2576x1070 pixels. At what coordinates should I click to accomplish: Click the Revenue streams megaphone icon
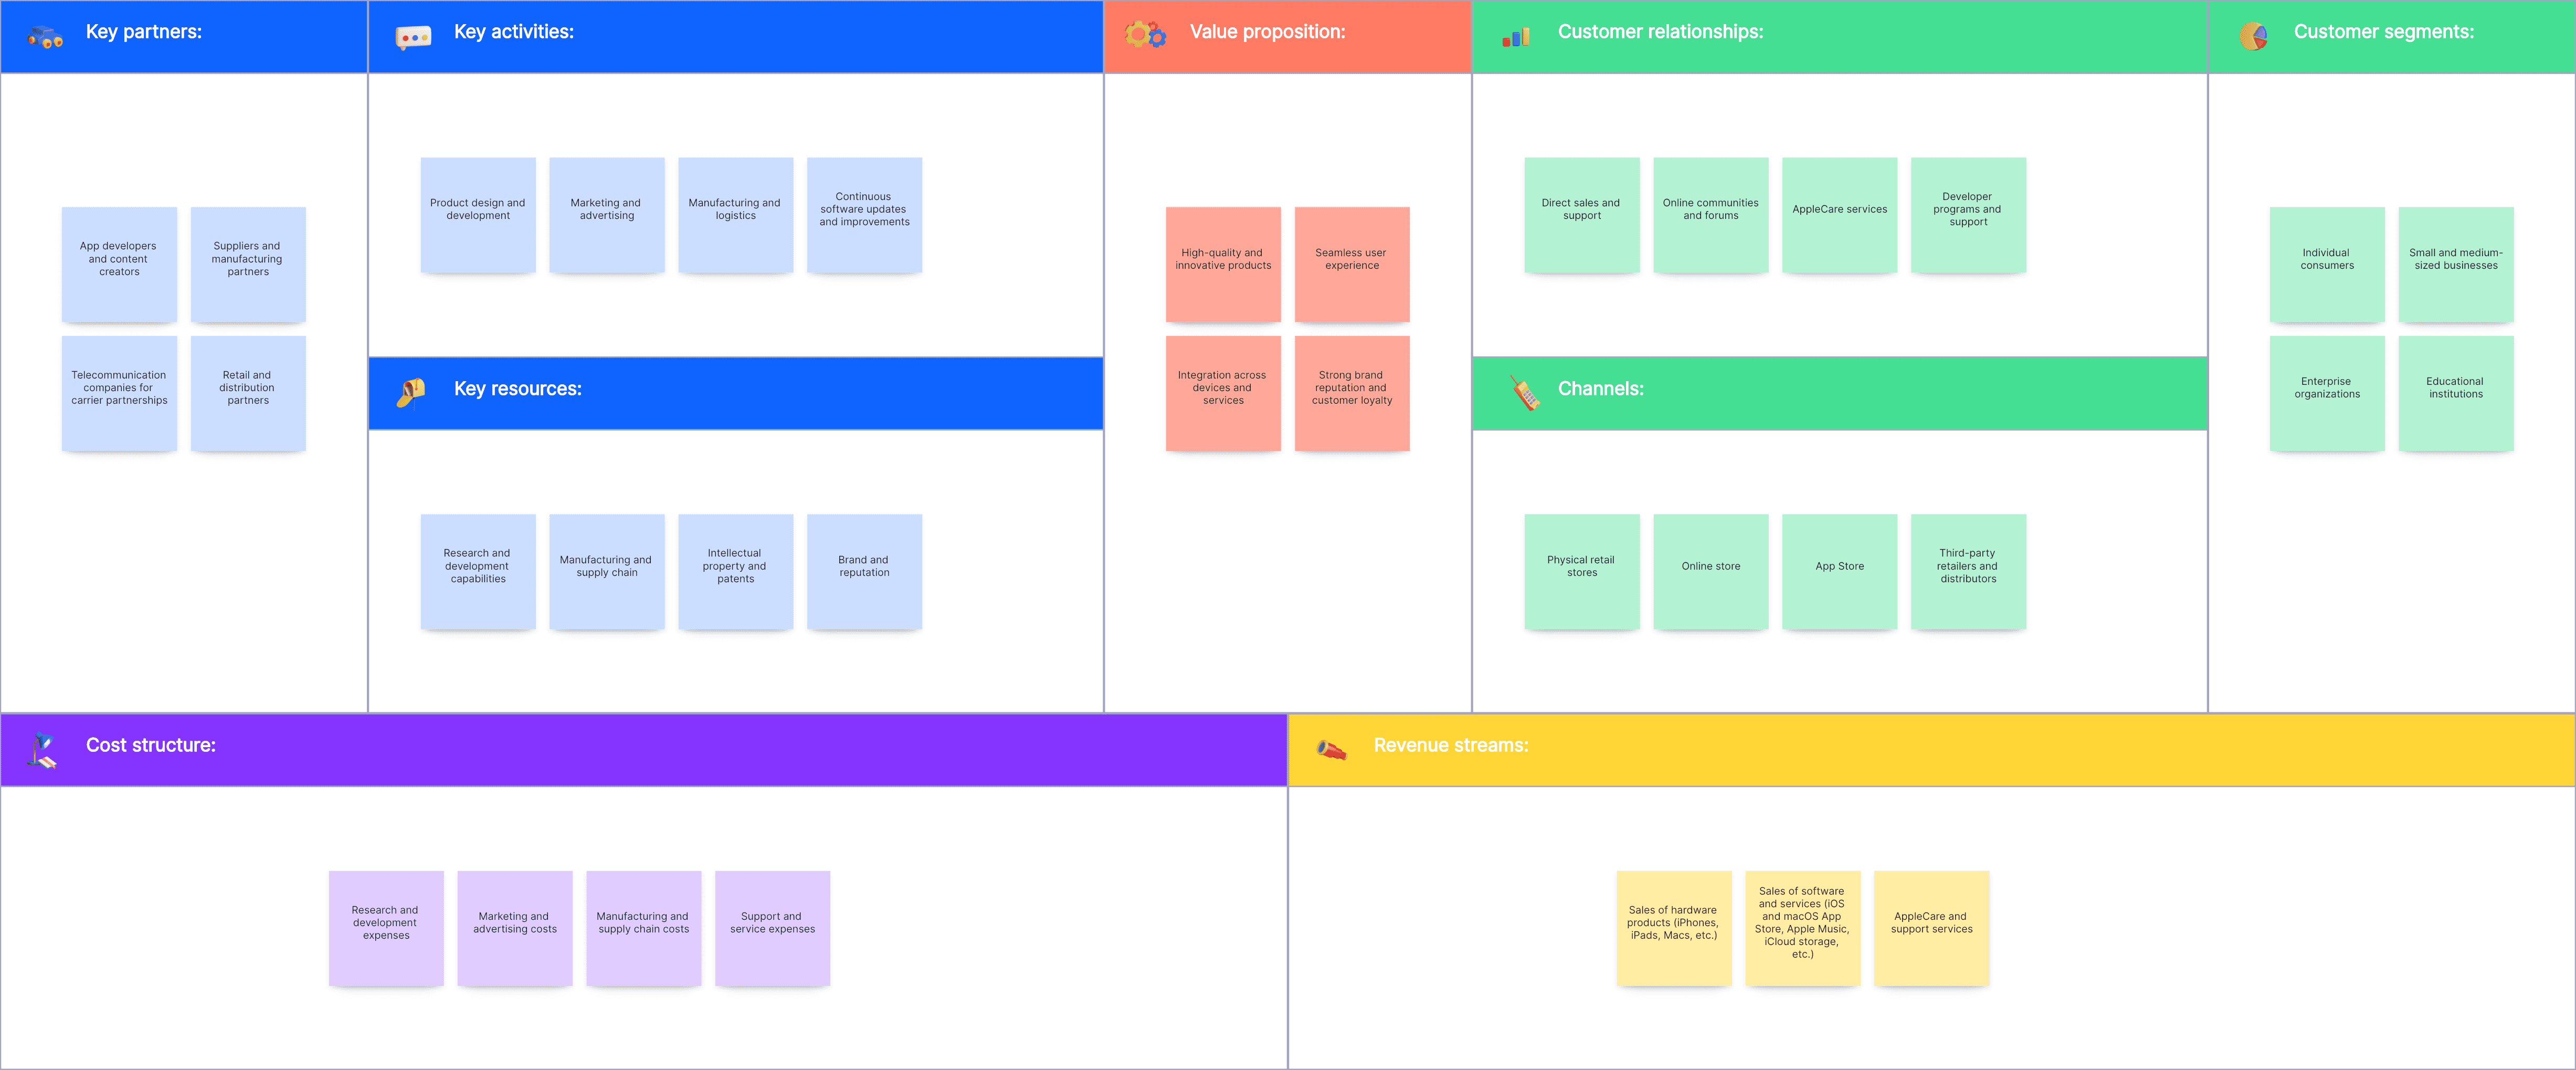(1331, 749)
